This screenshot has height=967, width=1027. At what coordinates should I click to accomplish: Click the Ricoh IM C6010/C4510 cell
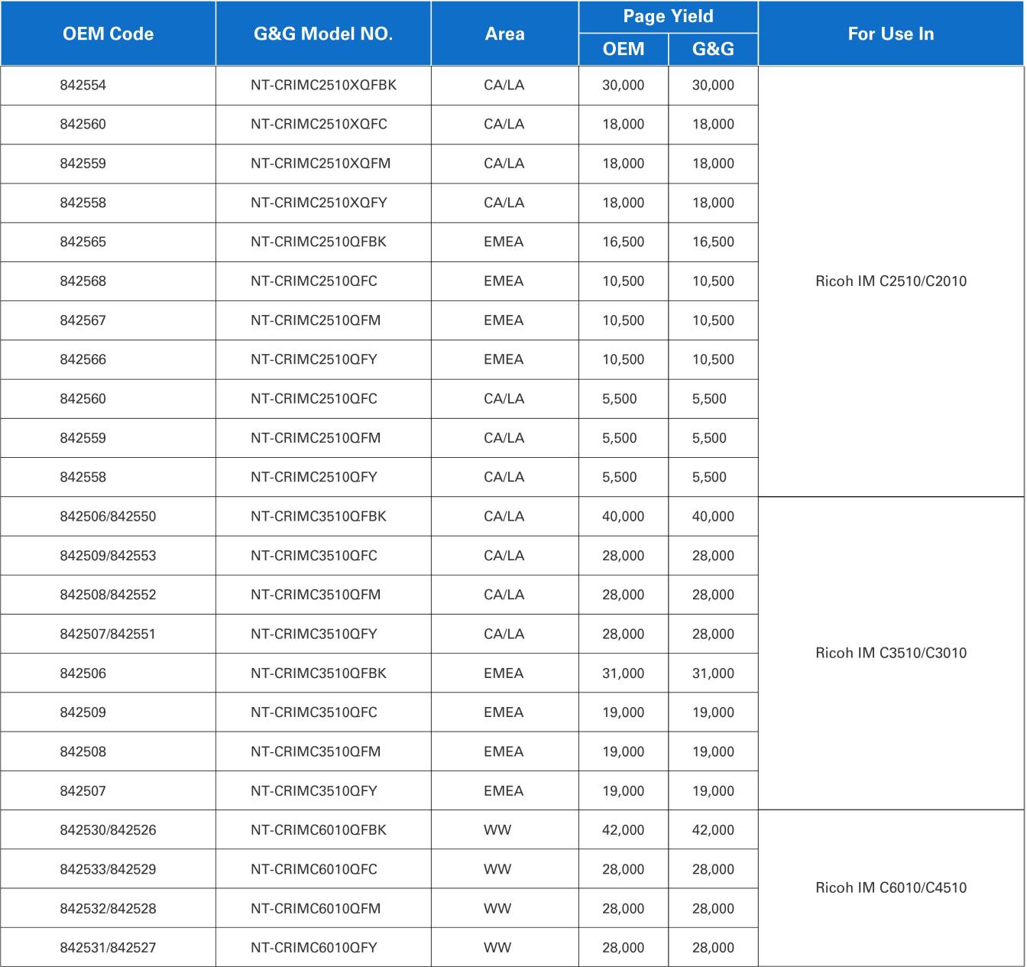[891, 887]
